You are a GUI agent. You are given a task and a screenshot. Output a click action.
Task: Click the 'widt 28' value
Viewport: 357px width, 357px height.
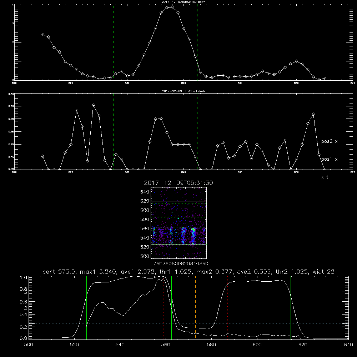pyautogui.click(x=324, y=272)
